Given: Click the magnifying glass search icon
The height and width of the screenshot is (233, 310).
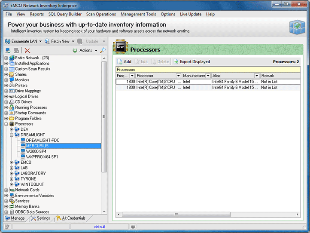Looking at the screenshot, I should pyautogui.click(x=103, y=50).
